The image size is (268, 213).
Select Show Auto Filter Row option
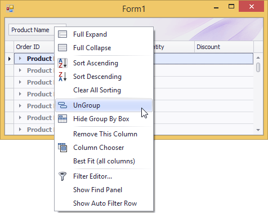105,203
